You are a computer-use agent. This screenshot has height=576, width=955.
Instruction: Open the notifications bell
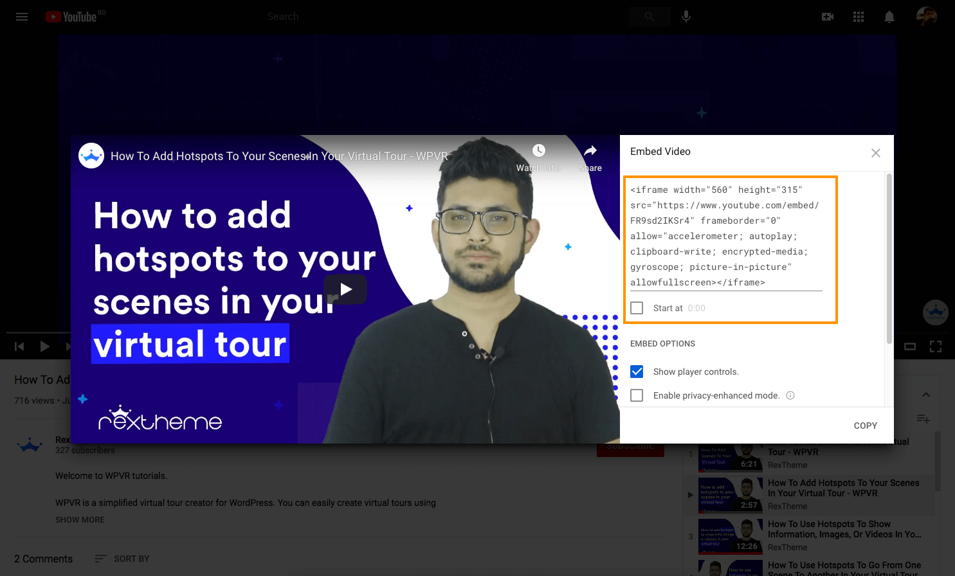point(889,17)
